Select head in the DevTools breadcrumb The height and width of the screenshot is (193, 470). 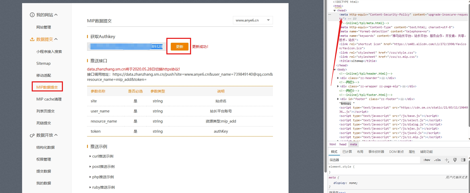pos(343,144)
